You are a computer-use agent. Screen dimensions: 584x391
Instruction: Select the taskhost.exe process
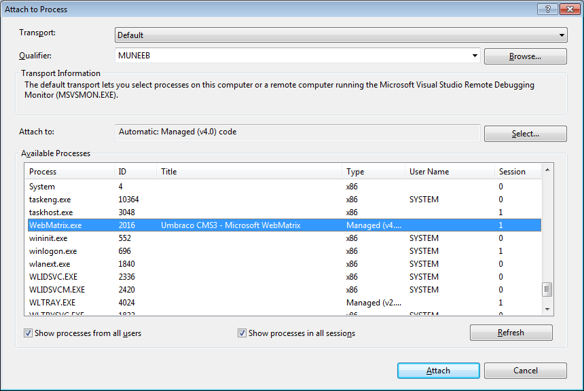284,212
